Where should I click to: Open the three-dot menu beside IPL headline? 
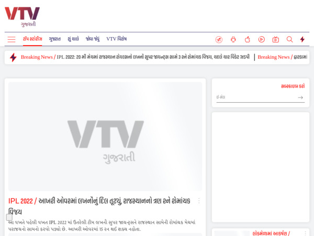[199, 201]
